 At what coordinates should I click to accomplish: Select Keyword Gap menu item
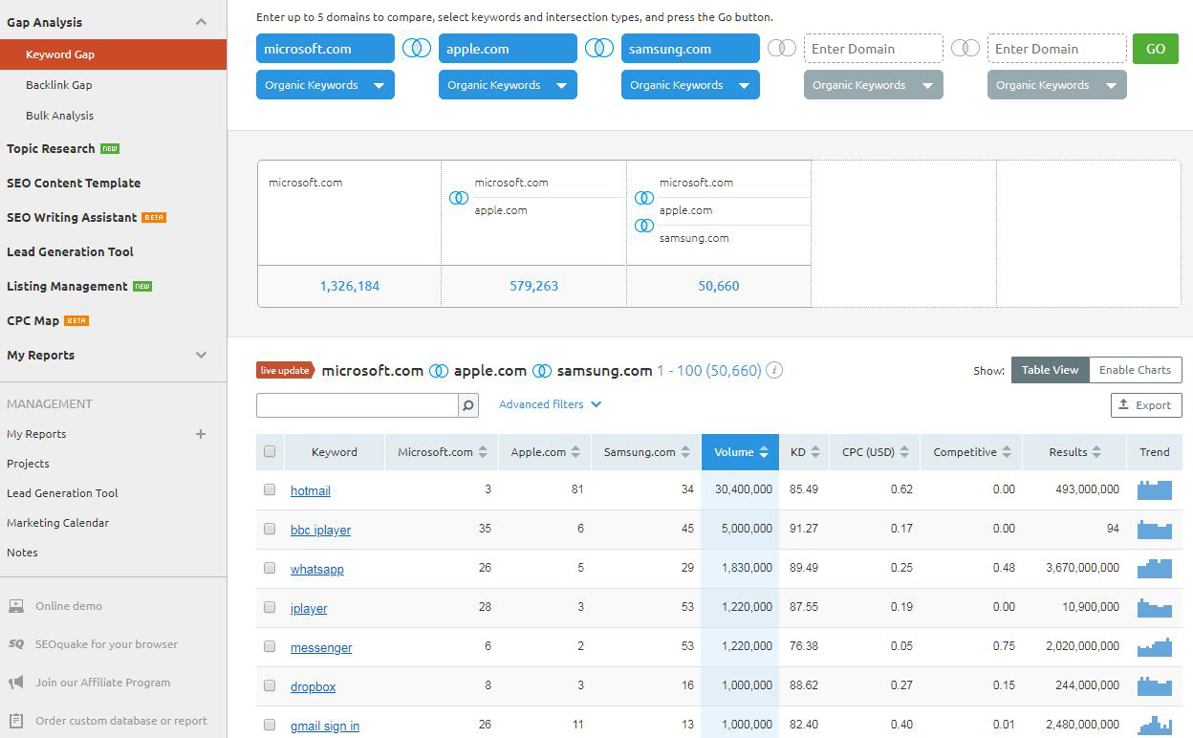coord(113,54)
